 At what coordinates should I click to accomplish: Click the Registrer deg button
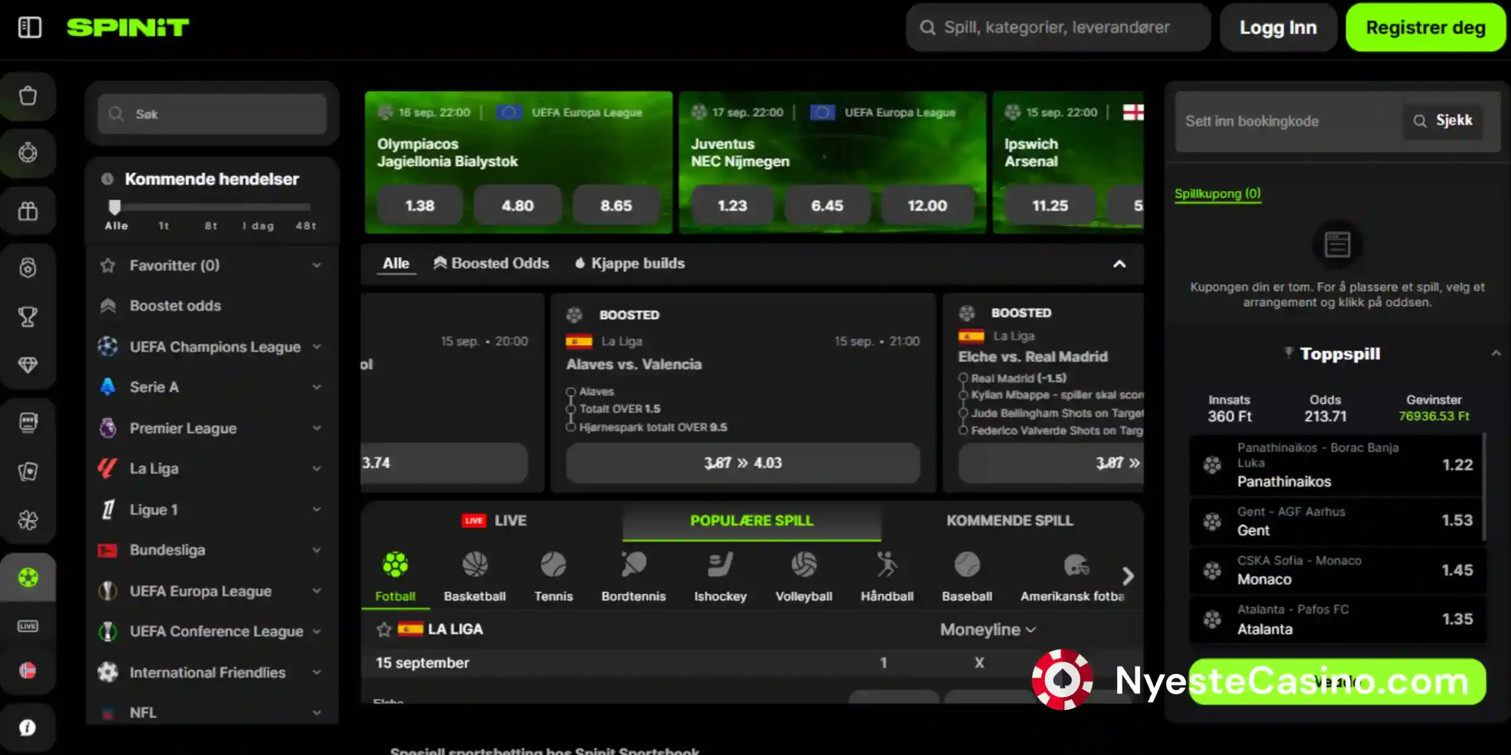point(1425,27)
